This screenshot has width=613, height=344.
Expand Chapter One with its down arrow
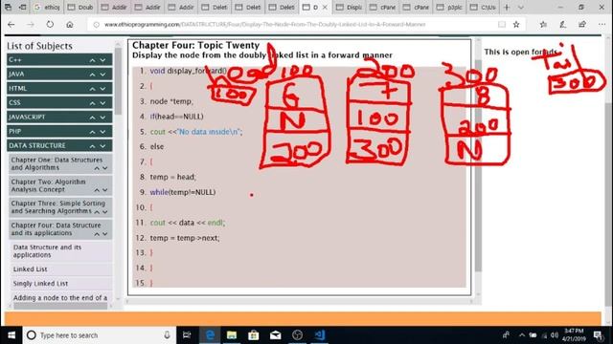pos(105,168)
